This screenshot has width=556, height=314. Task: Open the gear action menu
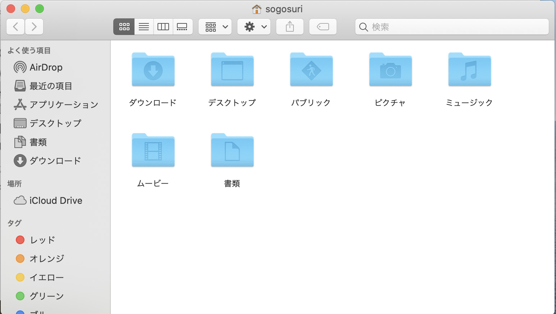254,27
